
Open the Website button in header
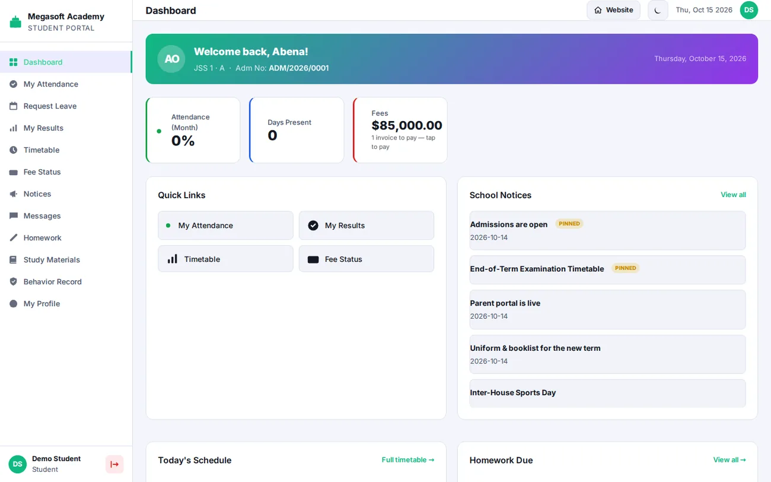click(x=613, y=10)
